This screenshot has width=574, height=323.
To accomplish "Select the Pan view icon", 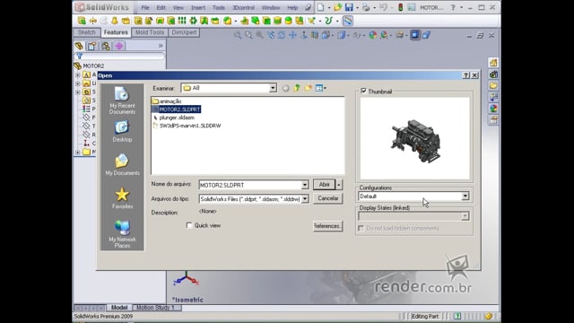I will (293, 35).
